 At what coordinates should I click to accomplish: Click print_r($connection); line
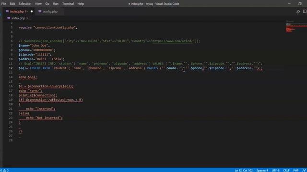[38, 95]
